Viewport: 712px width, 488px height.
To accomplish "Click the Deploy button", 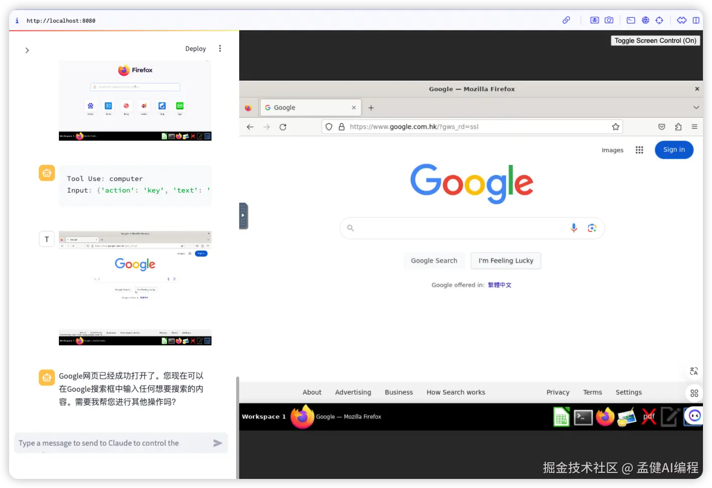I will coord(195,49).
